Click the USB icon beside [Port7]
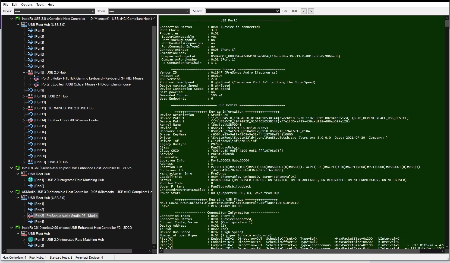Image resolution: width=450 pixels, height=263 pixels. click(30, 66)
